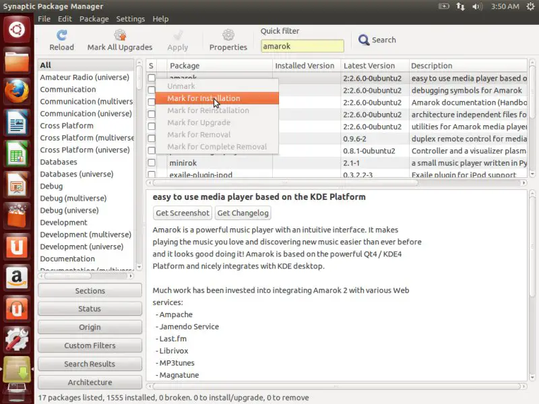Click the greyed-out Apply toolbar icon
This screenshot has height=404, width=539.
coord(178,35)
